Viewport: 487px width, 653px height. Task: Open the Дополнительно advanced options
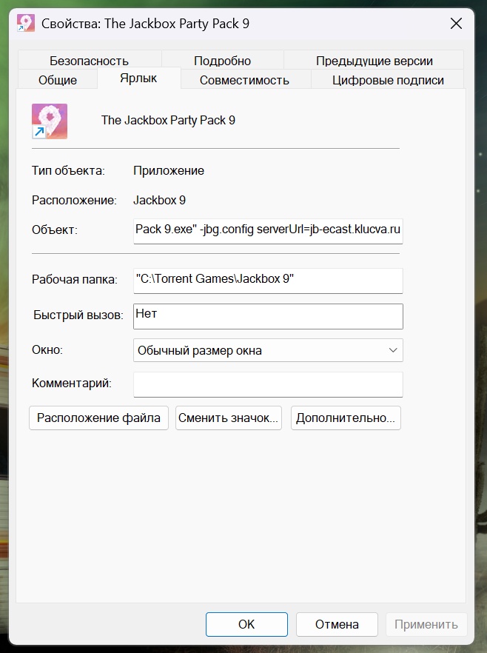point(346,418)
